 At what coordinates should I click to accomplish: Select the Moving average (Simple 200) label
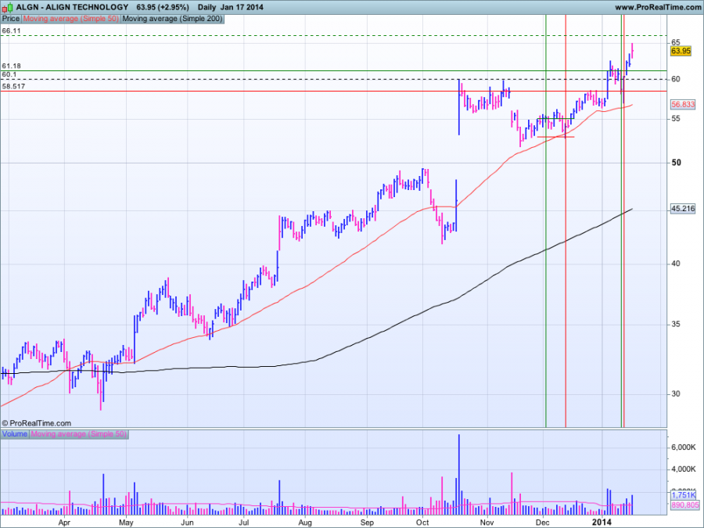172,19
